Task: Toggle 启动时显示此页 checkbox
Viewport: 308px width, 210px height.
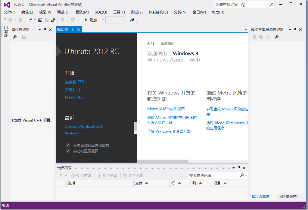Action: coord(68,151)
